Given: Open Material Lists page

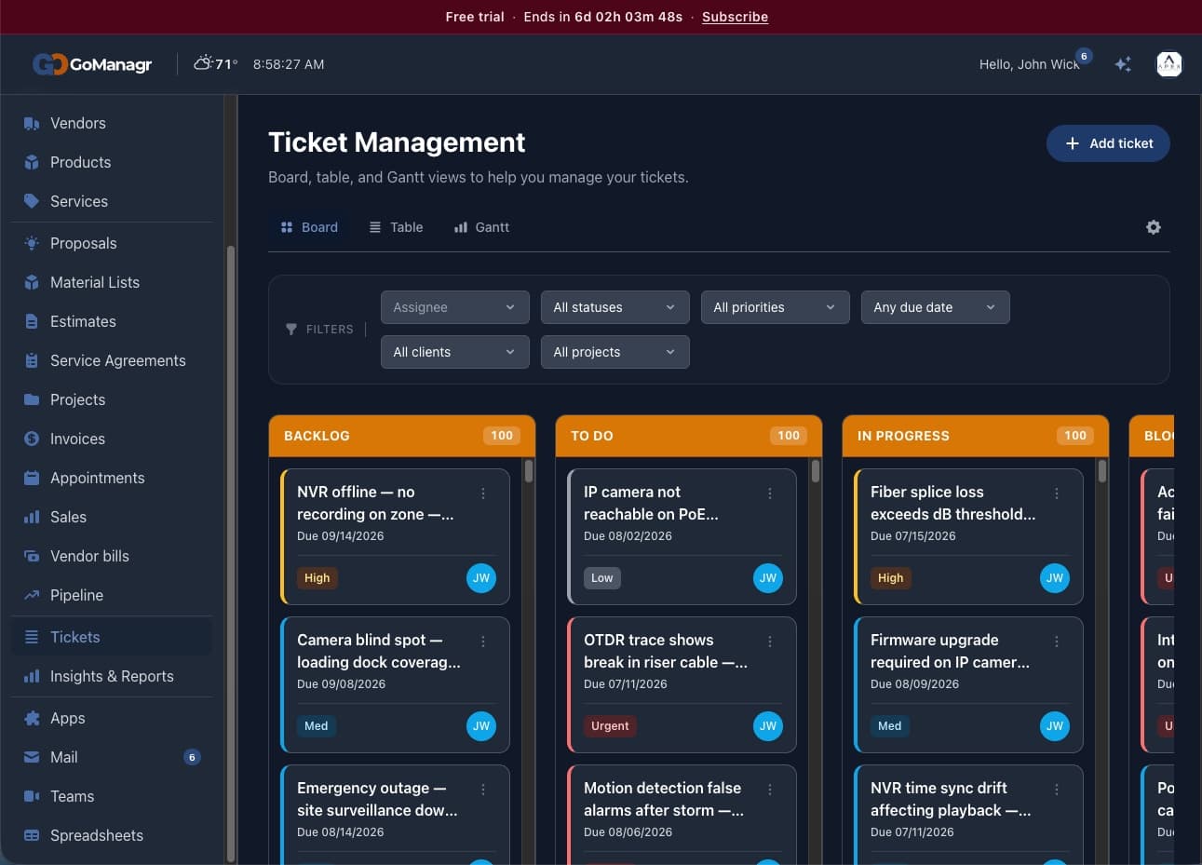Looking at the screenshot, I should pyautogui.click(x=112, y=282).
